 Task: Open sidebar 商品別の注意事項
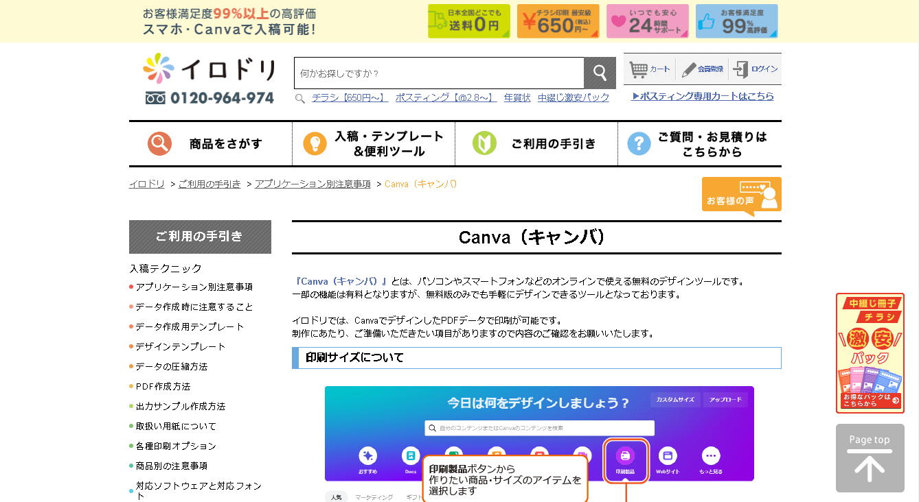(172, 466)
